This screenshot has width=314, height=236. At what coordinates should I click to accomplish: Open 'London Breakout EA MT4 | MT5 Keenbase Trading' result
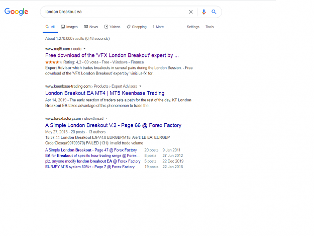[104, 93]
